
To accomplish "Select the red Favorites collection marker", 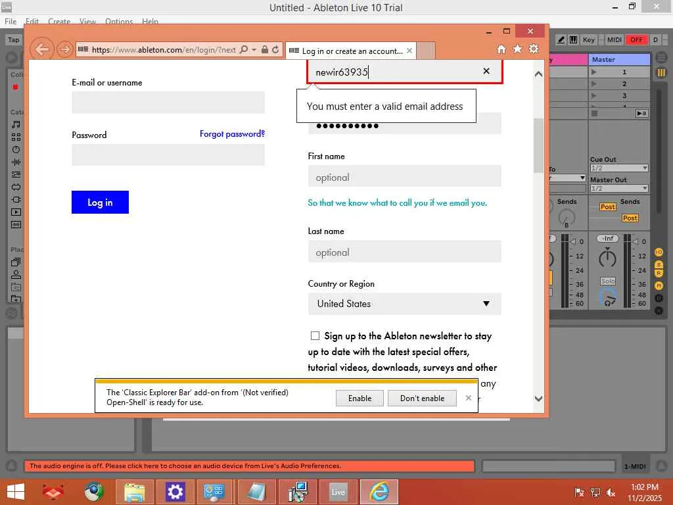I will pos(16,87).
